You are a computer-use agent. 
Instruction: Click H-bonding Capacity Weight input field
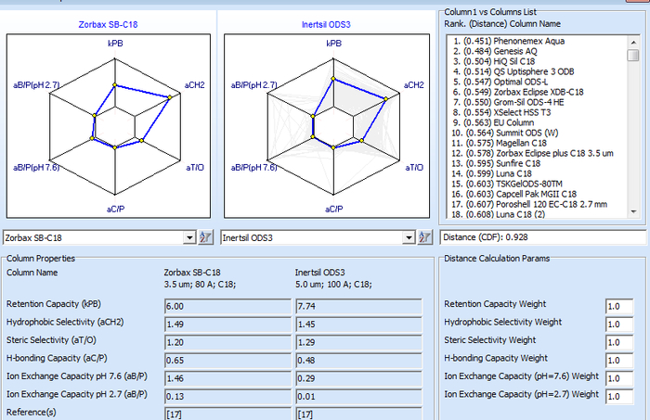pos(619,361)
